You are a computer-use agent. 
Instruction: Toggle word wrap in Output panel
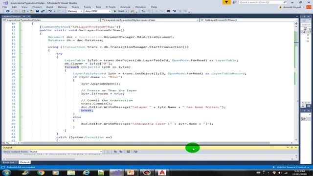tap(135, 152)
